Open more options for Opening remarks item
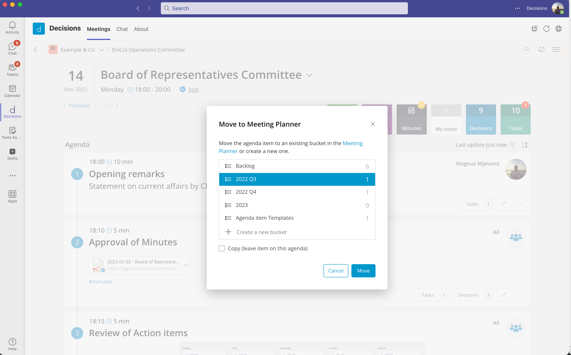Viewport: 571px width, 355px height. [520, 204]
